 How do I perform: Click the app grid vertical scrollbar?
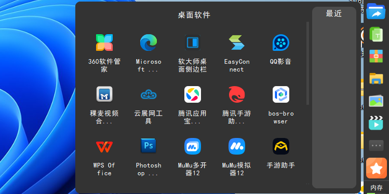coord(307,63)
